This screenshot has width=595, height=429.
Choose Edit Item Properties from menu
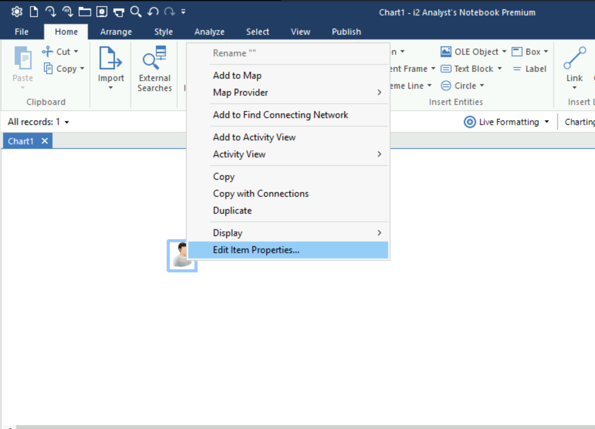click(256, 250)
